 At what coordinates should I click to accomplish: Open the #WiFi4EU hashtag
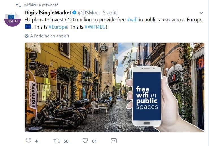click(x=95, y=27)
